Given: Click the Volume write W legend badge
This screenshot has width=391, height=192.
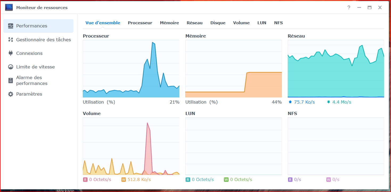Looking at the screenshot, I should pyautogui.click(x=124, y=179).
